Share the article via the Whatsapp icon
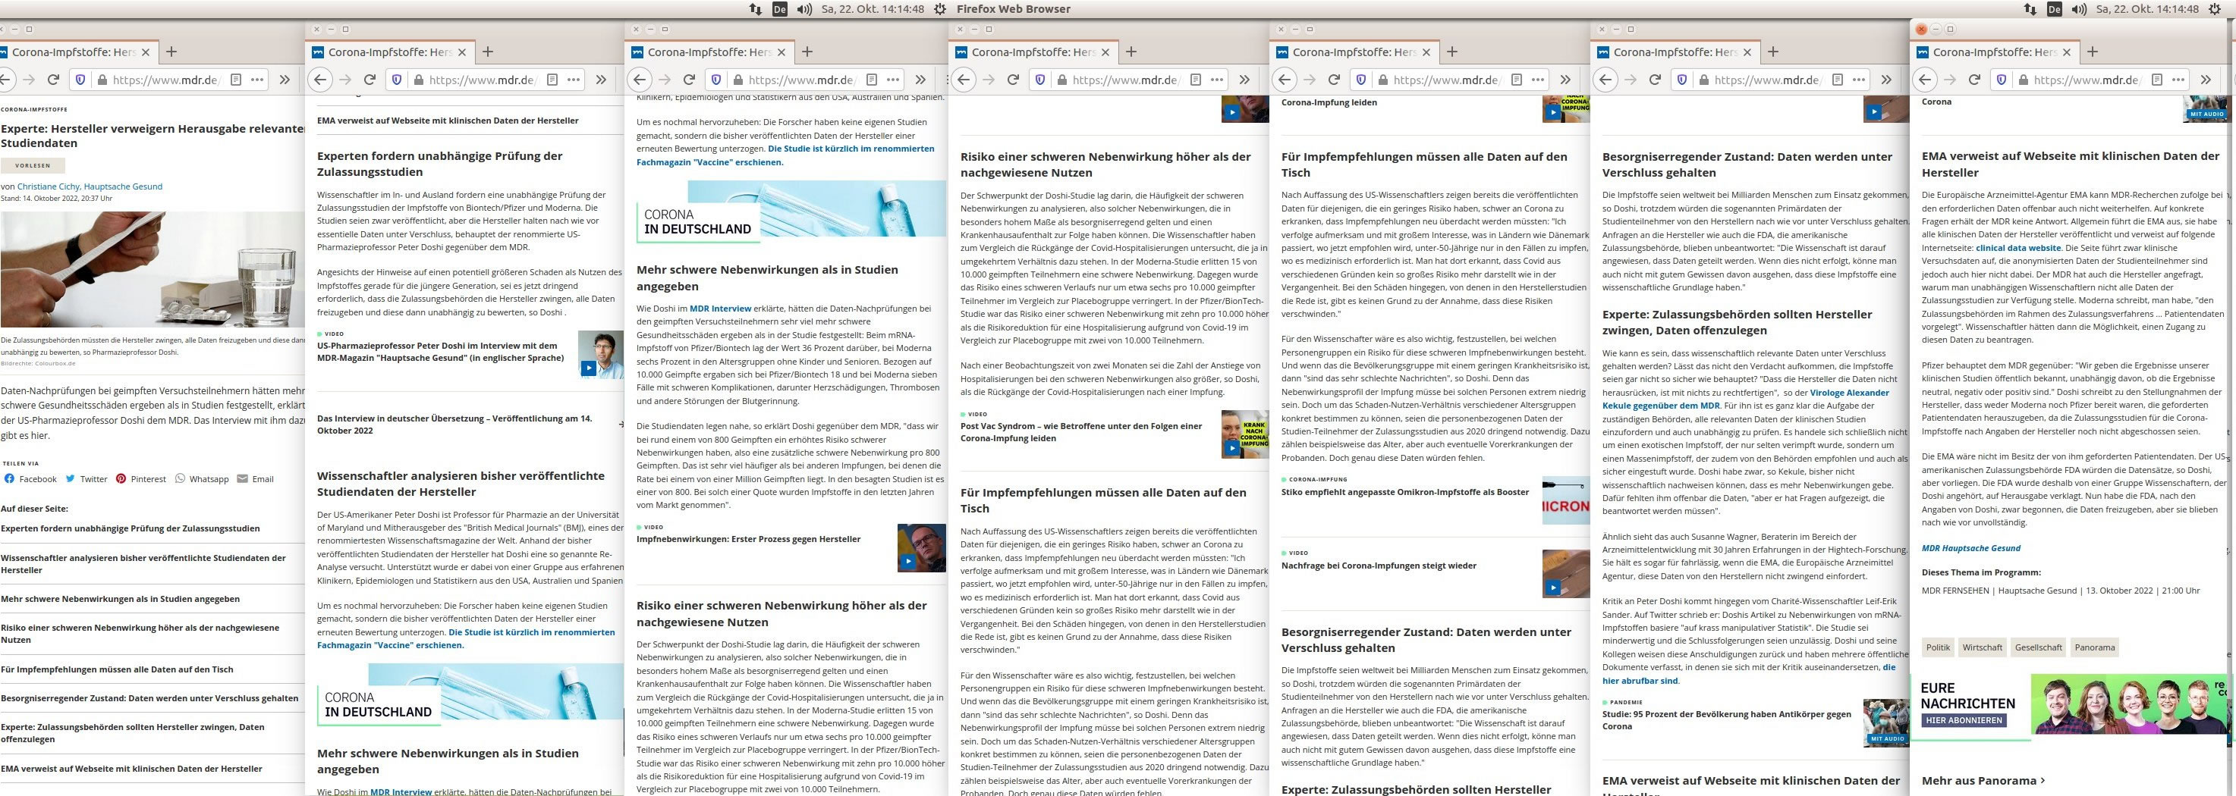Viewport: 2236px width, 796px height. [x=180, y=478]
